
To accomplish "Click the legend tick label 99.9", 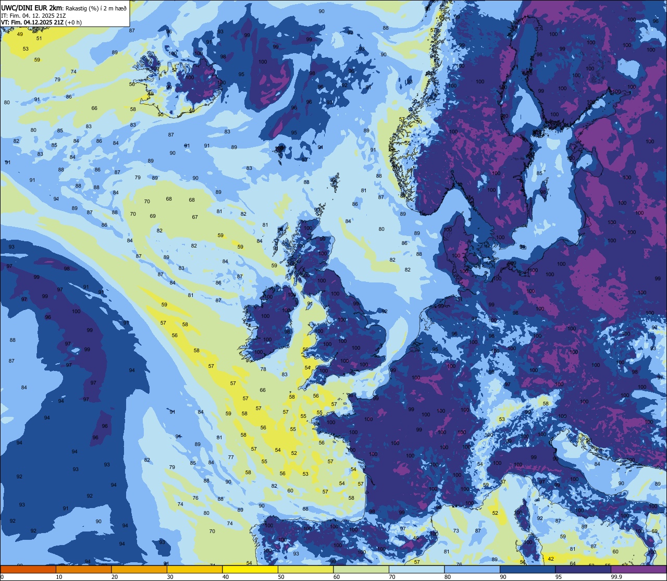I will (616, 577).
